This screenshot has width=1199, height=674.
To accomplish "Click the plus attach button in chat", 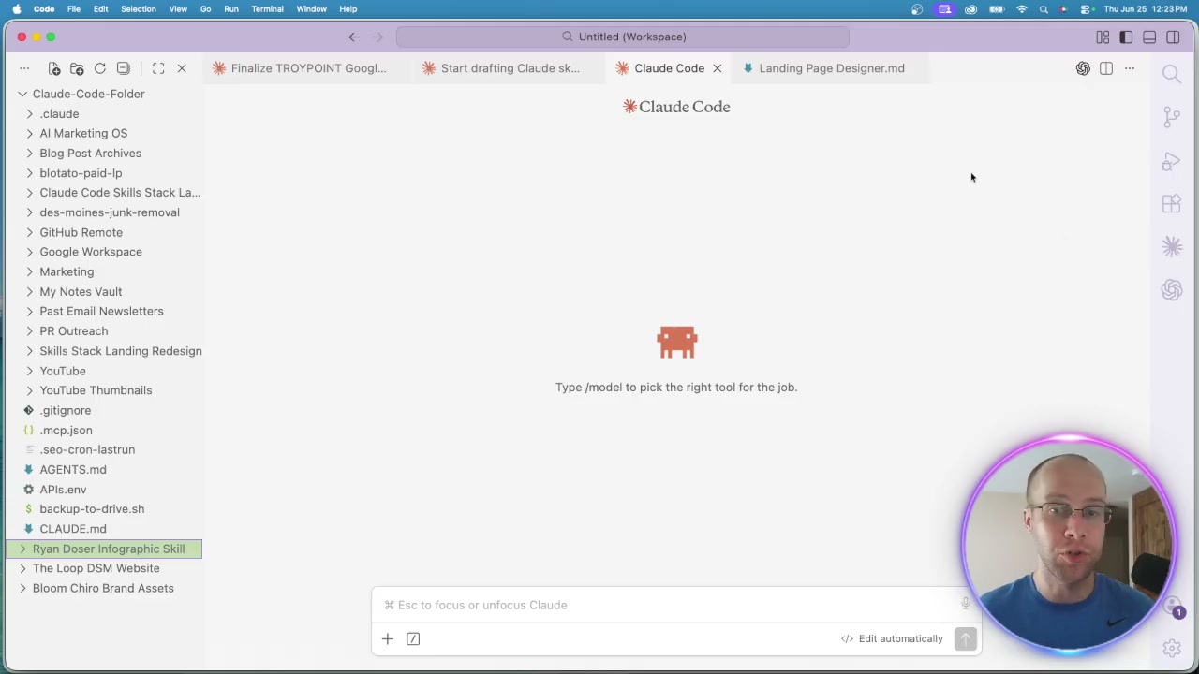I will coord(388,638).
